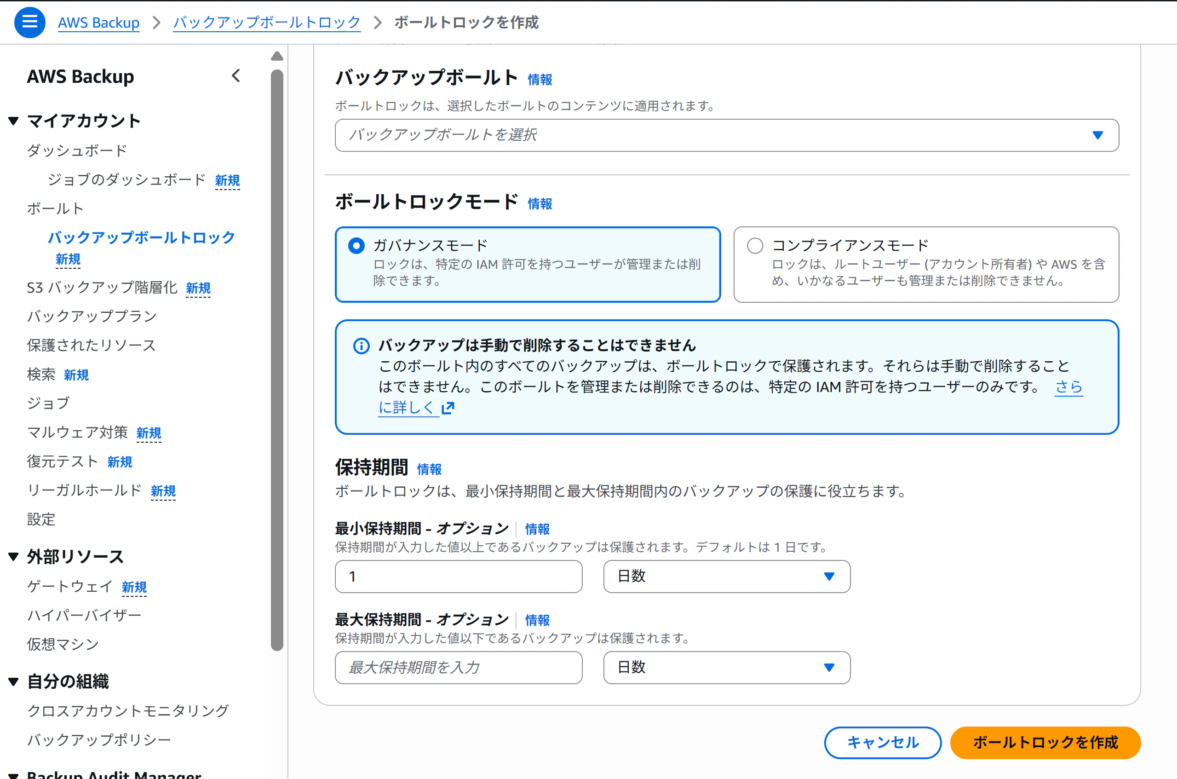Viewport: 1177px width, 779px height.
Task: Go to AWS Backup breadcrumb link
Action: (x=99, y=23)
